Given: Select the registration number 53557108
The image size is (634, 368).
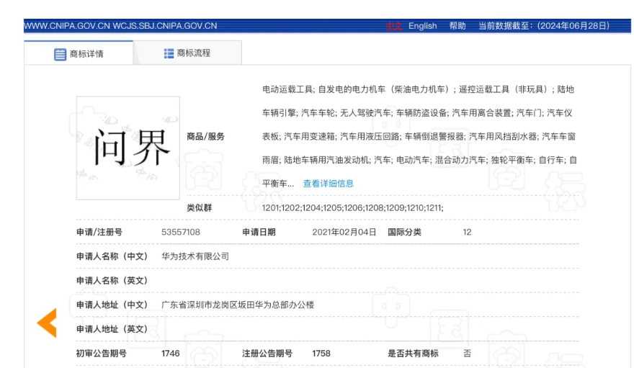Looking at the screenshot, I should click(181, 233).
